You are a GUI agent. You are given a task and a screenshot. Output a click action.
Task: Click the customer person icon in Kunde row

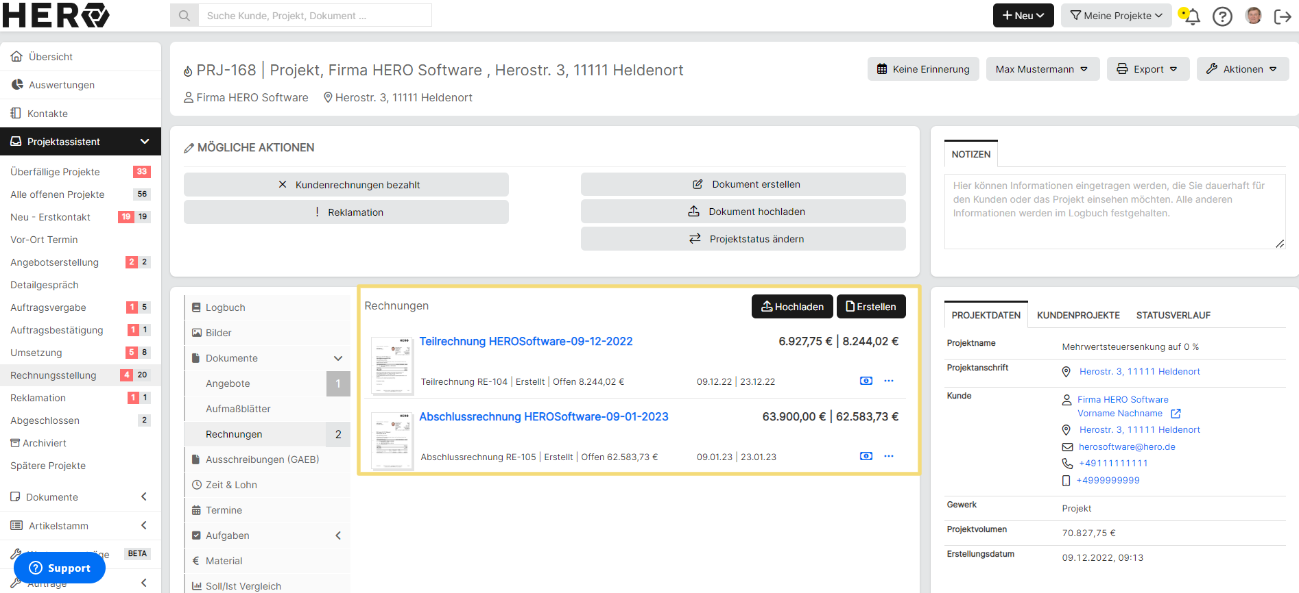pos(1066,400)
